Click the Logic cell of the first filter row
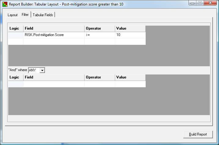The width and height of the screenshot is (219, 145). click(16, 35)
